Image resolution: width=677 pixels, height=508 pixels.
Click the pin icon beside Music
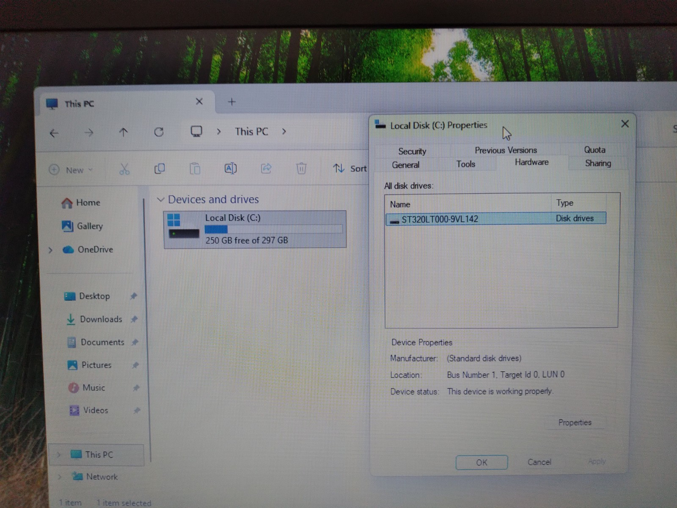136,387
